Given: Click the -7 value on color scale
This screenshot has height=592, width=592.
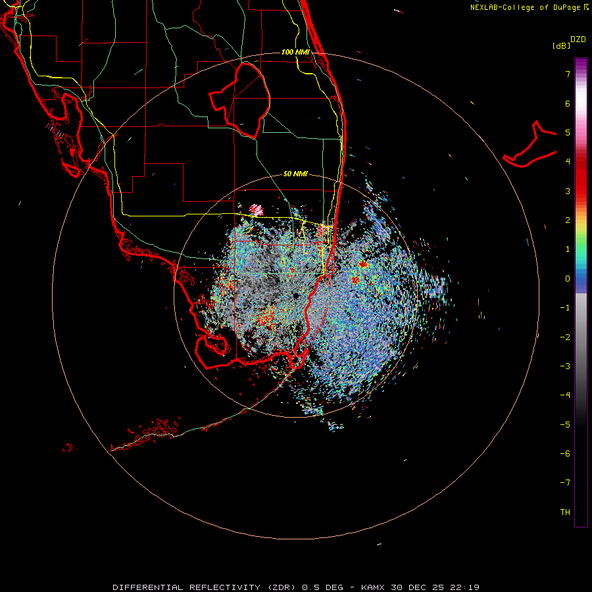Looking at the screenshot, I should pyautogui.click(x=565, y=483).
